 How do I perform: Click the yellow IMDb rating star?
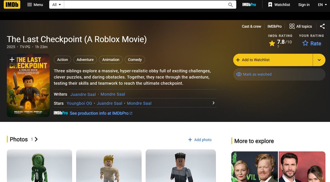pos(272,43)
